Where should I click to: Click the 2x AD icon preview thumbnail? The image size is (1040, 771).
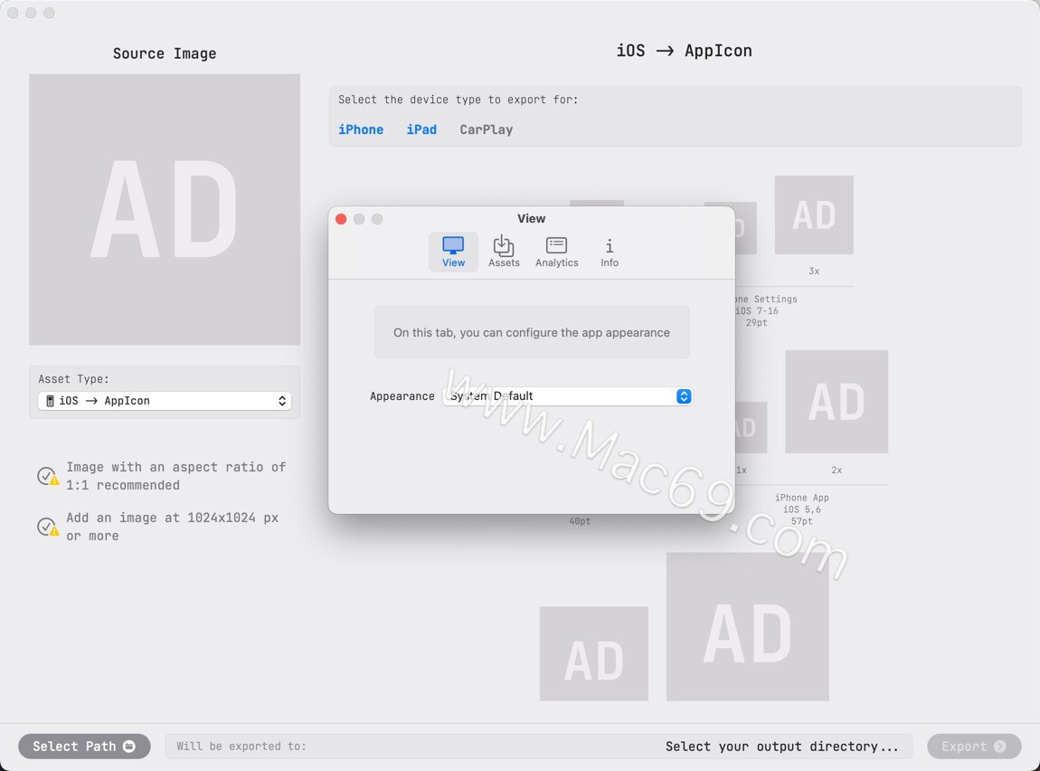(x=837, y=401)
